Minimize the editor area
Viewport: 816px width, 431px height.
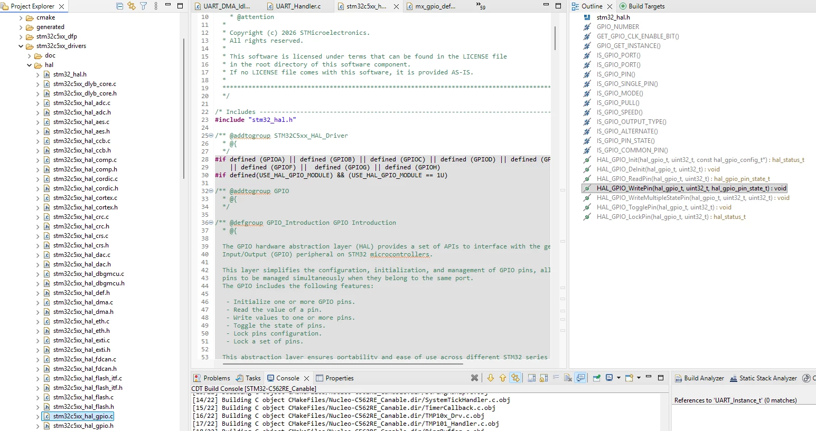pos(546,5)
